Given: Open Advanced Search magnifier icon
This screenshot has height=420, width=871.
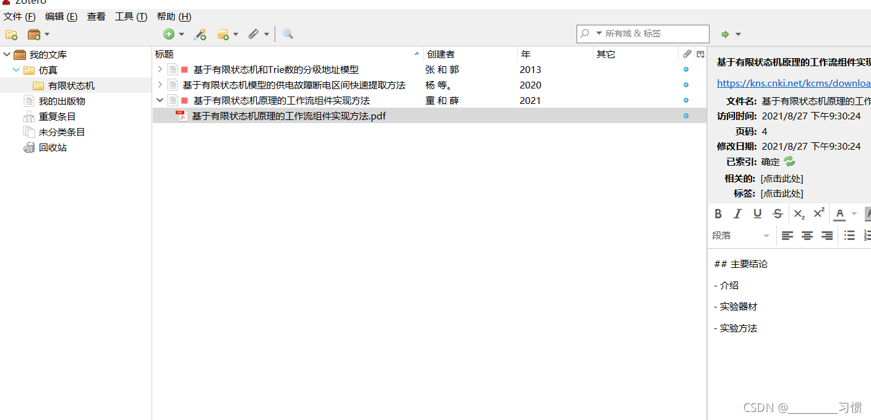Looking at the screenshot, I should click(x=288, y=34).
